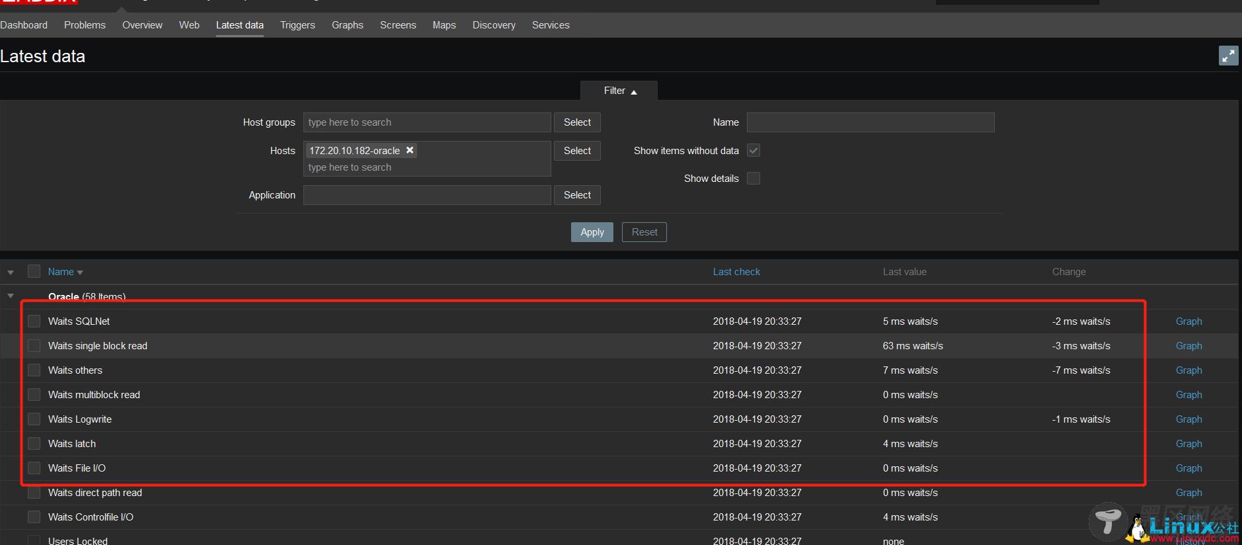
Task: Click the Waits SQLNet item name
Action: (79, 321)
